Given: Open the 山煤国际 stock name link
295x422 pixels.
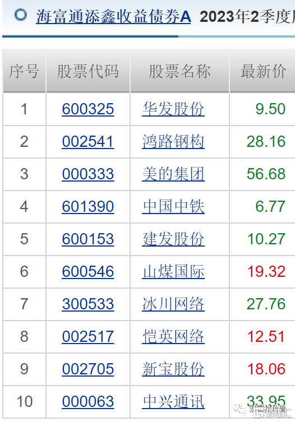Looking at the screenshot, I should (x=173, y=272).
